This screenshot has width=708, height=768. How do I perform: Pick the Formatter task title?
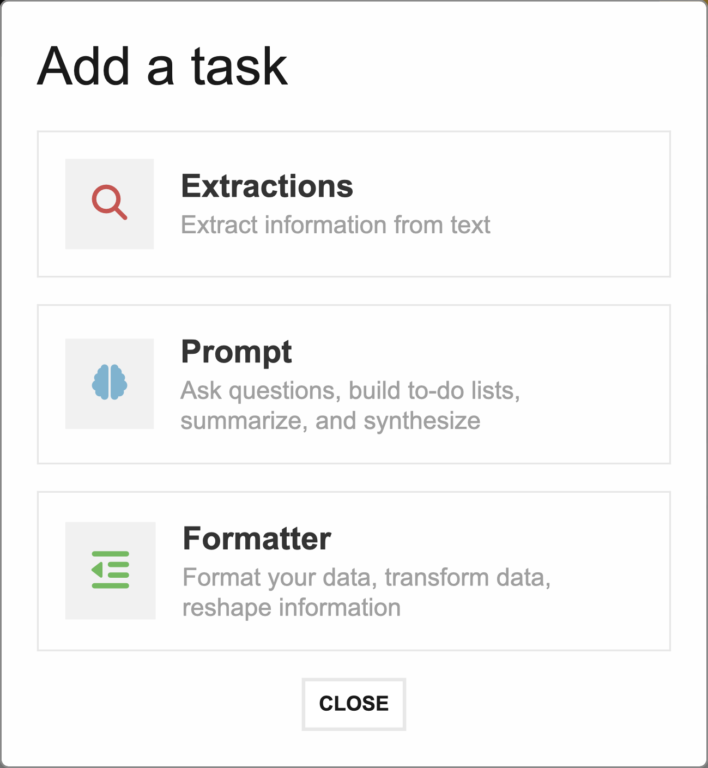257,539
